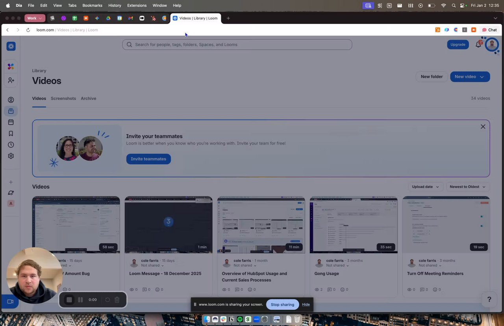
Task: Click the add-person invite icon in the sidebar
Action: click(x=11, y=80)
